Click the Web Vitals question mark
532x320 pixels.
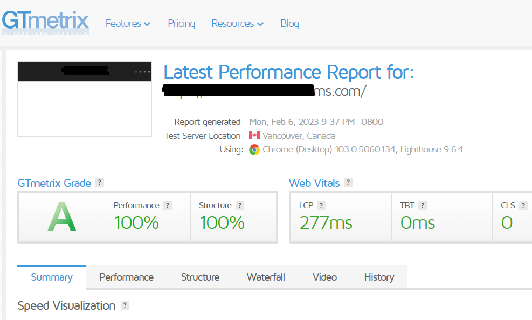coord(348,183)
